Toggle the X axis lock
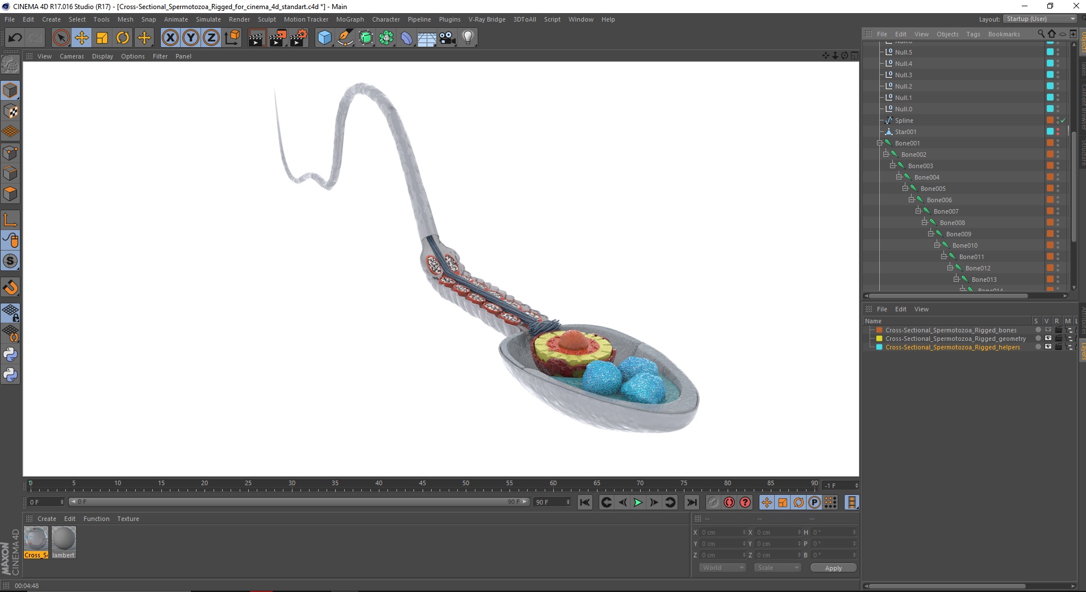This screenshot has height=592, width=1086. [170, 38]
